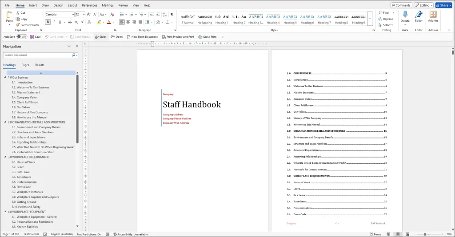Clear all formatting icon
455x237 pixels.
(x=112, y=14)
